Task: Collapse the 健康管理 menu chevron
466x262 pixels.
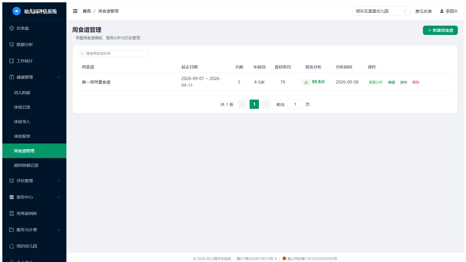Action: click(x=59, y=77)
